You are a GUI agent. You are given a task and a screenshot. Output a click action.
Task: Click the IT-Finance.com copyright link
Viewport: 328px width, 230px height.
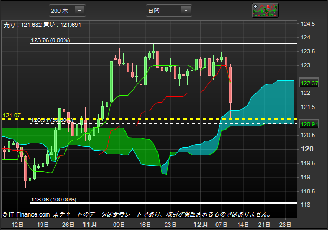click(x=26, y=214)
